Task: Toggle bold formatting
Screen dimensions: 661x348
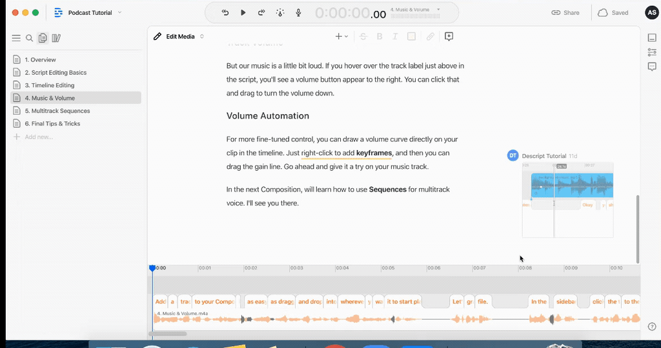Action: 380,37
